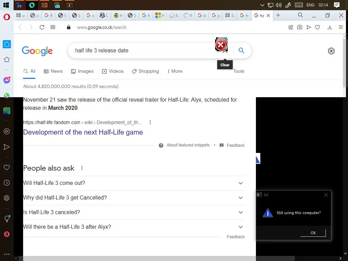Viewport: 348px width, 261px height.
Task: Open downloads icon in toolbar
Action: 330,27
